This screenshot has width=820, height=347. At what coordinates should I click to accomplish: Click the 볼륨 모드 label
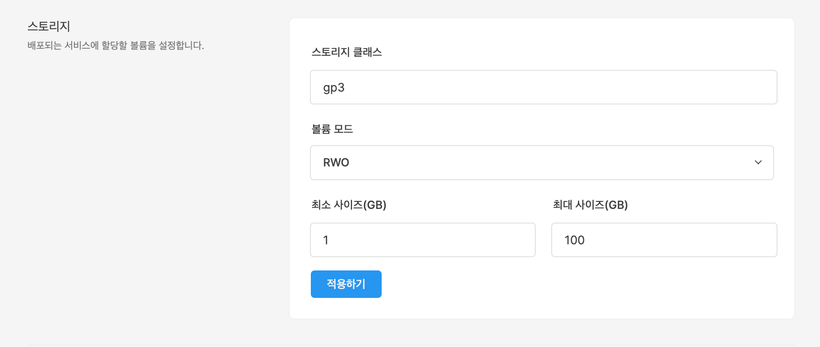click(x=332, y=129)
